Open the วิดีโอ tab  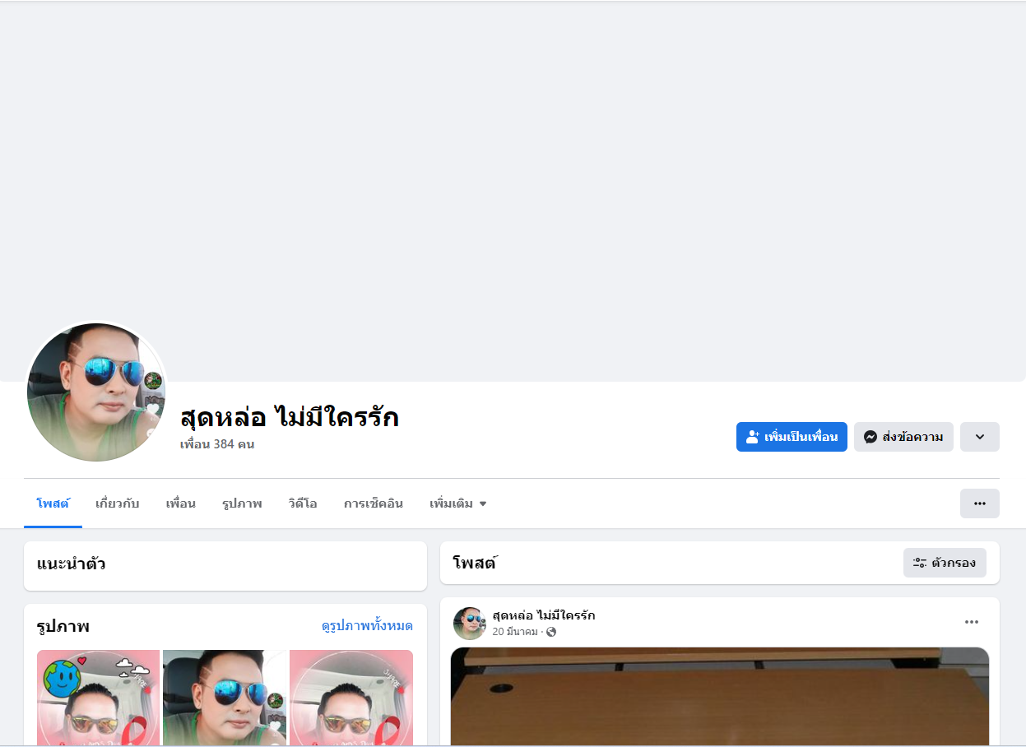pyautogui.click(x=303, y=503)
